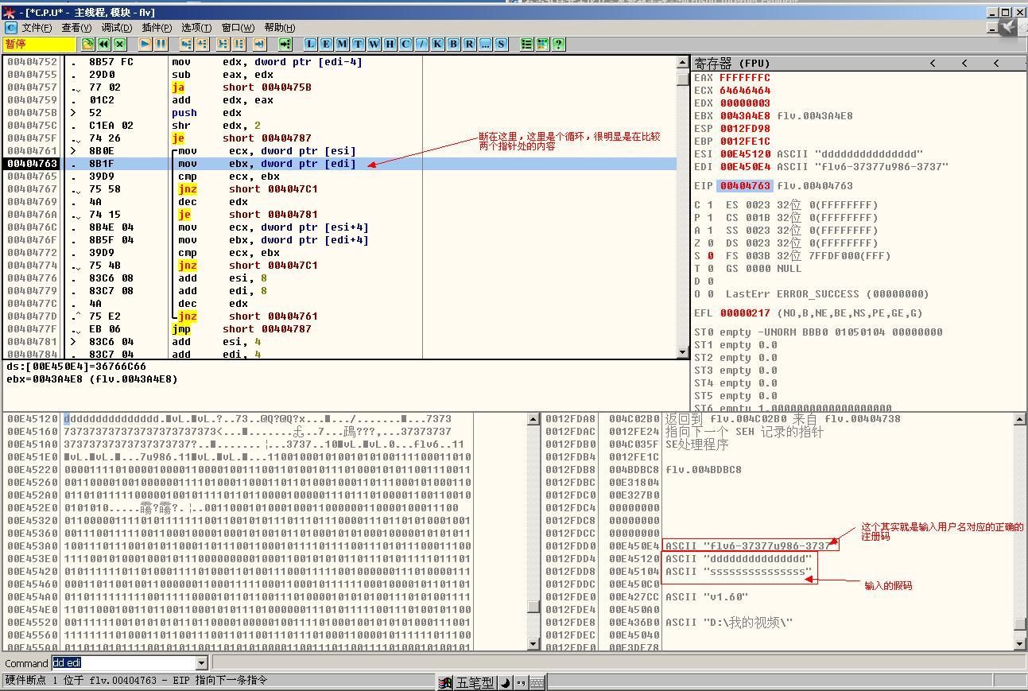1028x691 pixels.
Task: Open Handles window with H button
Action: coord(390,45)
